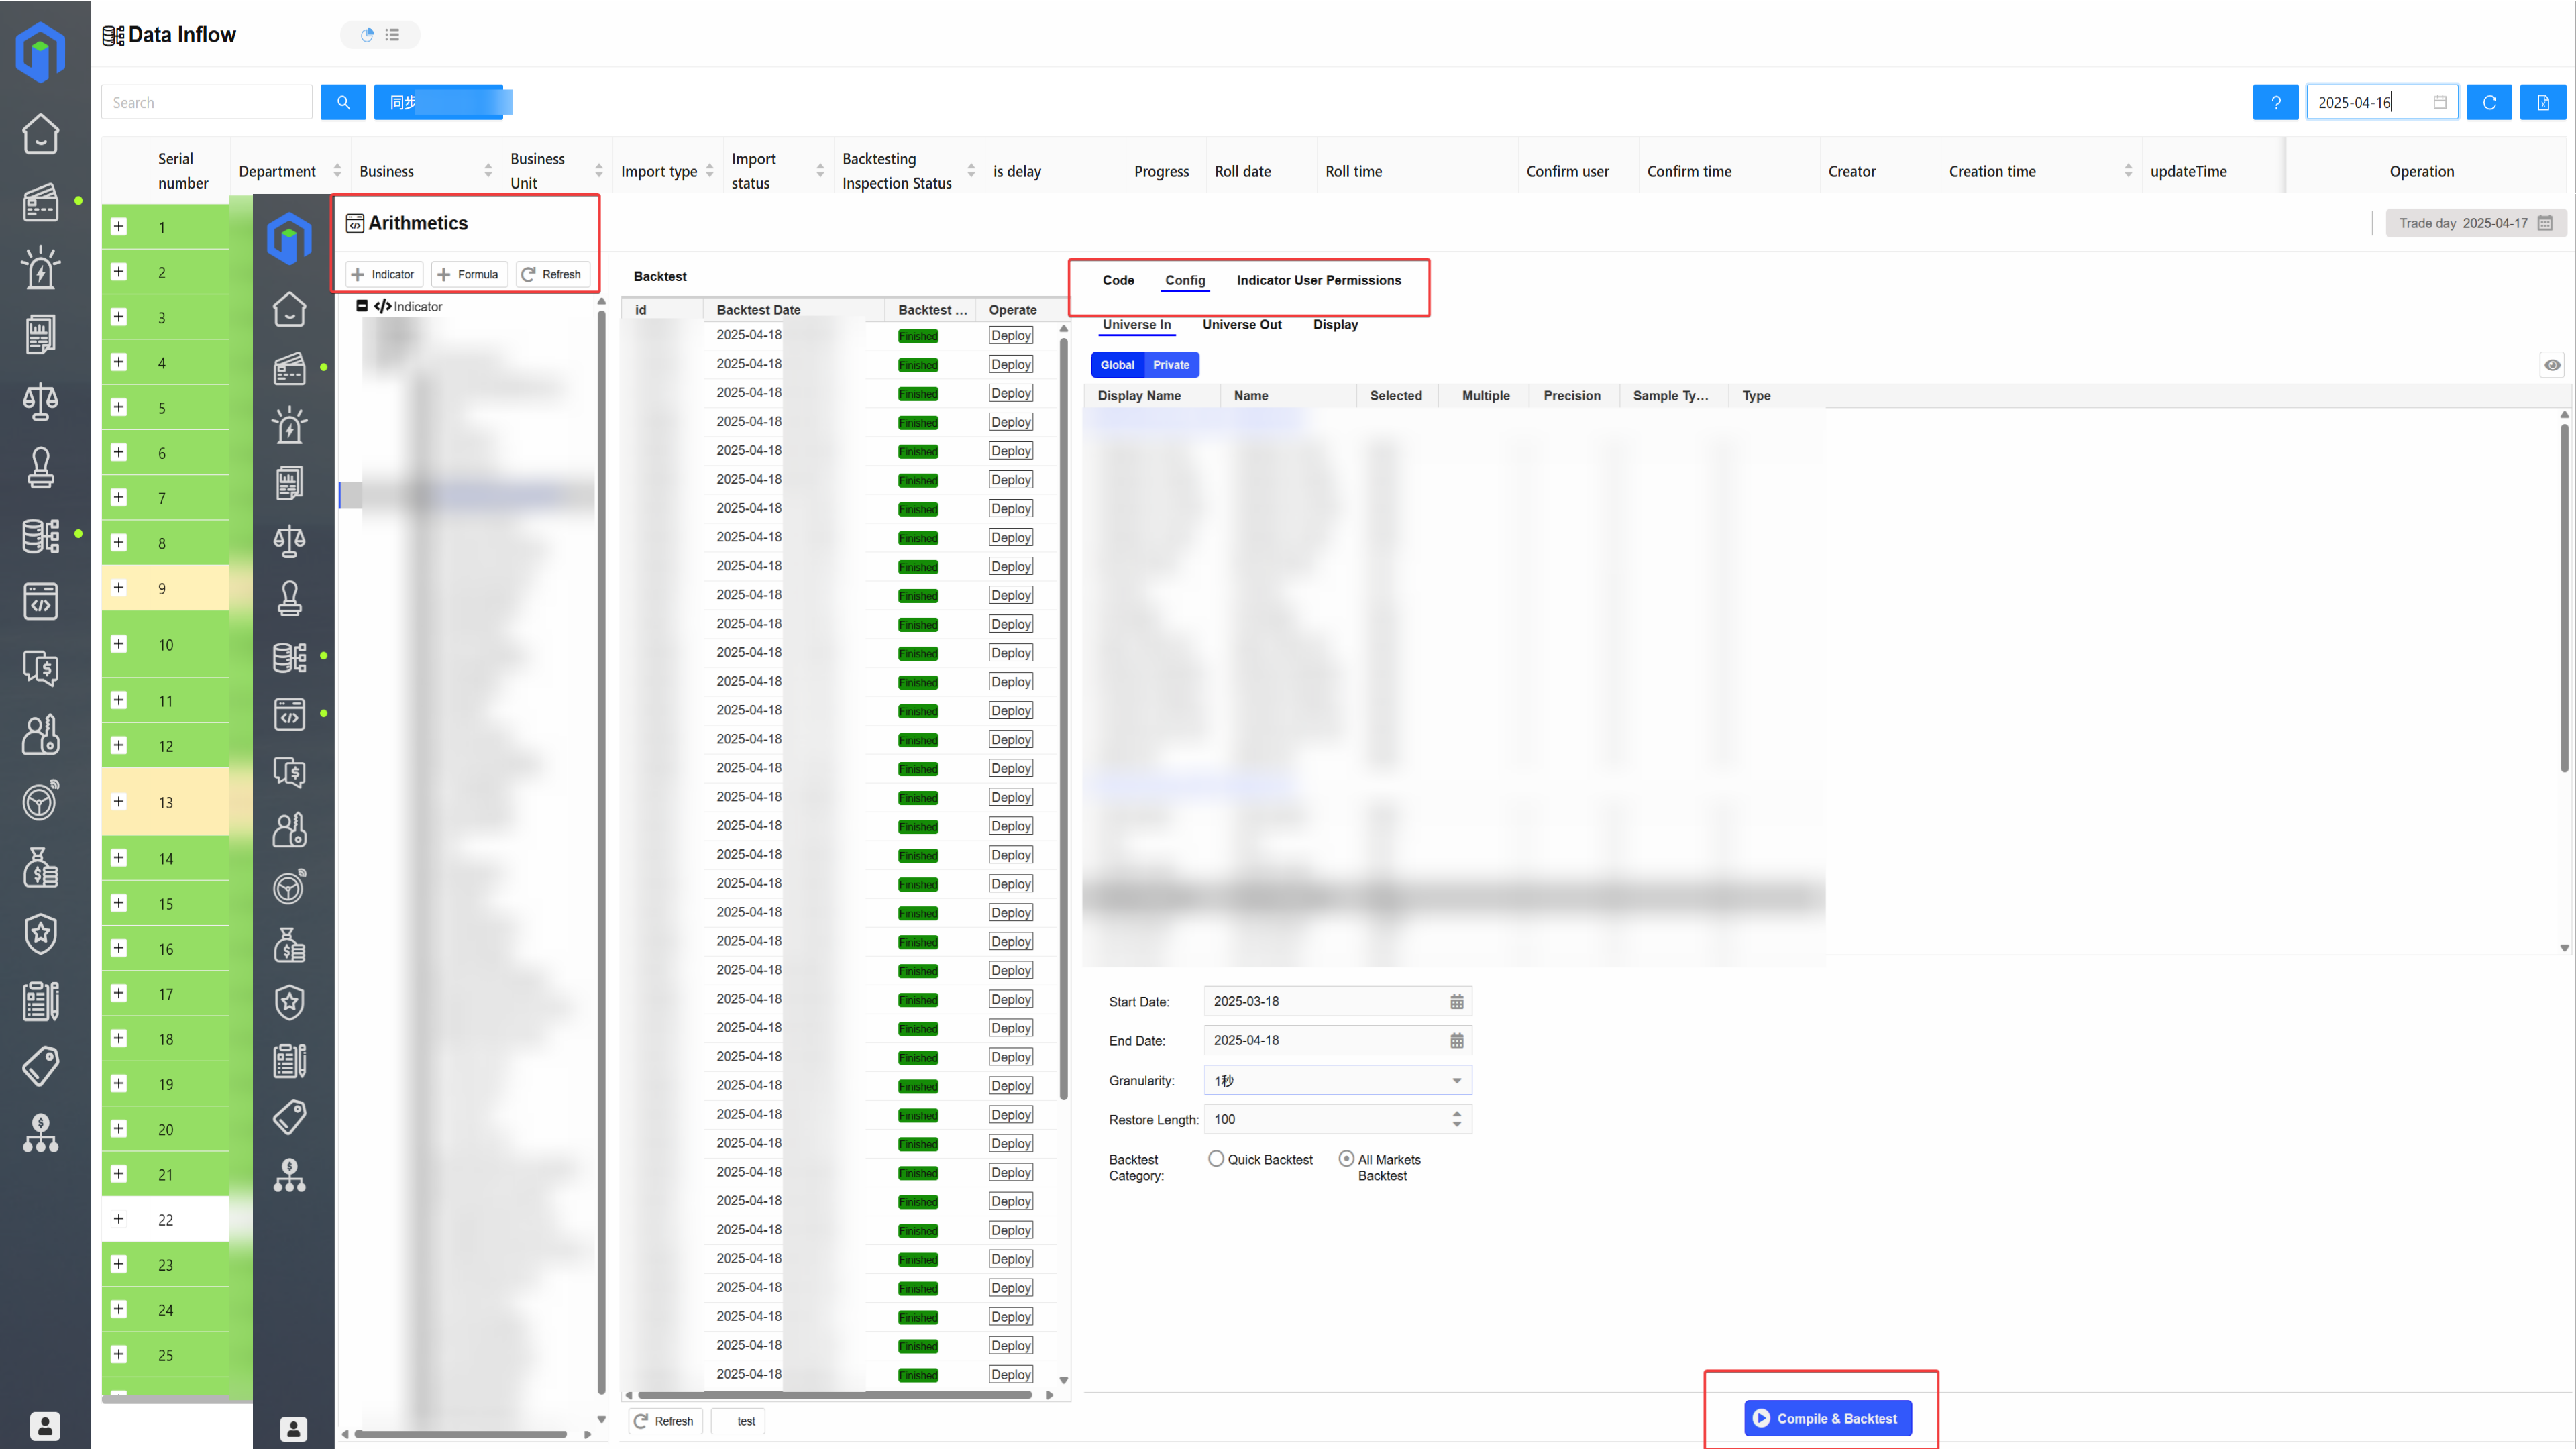The height and width of the screenshot is (1449, 2576).
Task: Click the blue search magnifier button
Action: click(x=343, y=102)
